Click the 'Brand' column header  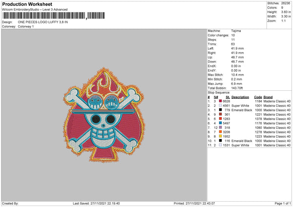click(268, 97)
